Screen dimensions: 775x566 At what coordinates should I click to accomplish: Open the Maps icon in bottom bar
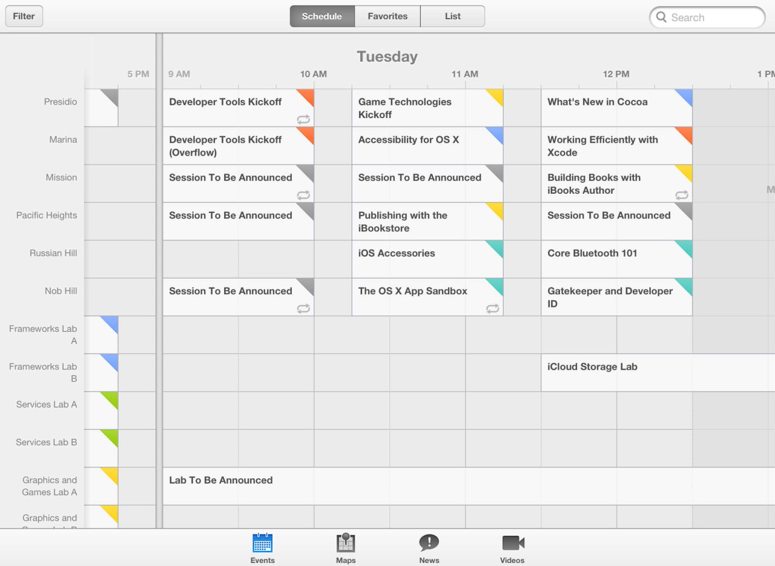346,543
